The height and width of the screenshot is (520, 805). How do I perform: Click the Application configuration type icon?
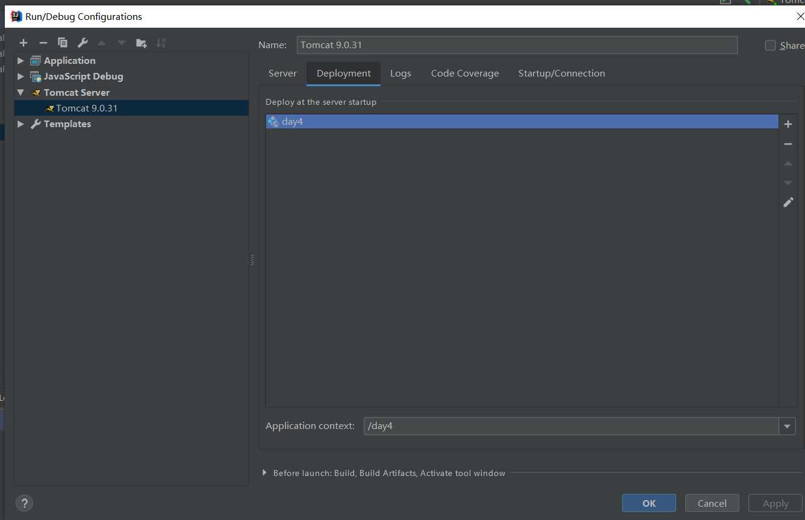36,60
